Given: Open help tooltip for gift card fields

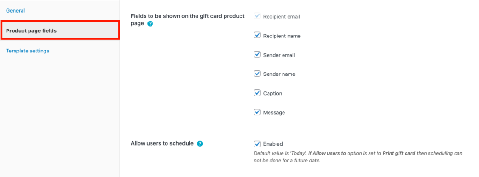Looking at the screenshot, I should click(150, 23).
